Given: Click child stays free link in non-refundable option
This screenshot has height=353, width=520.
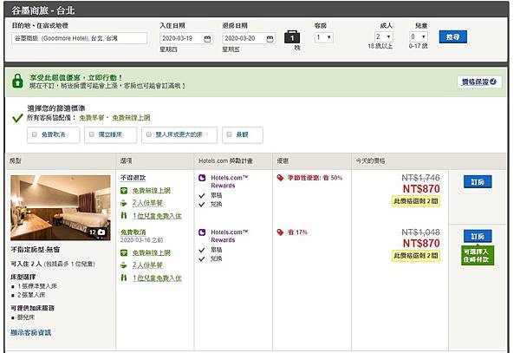Looking at the screenshot, I should click(157, 216).
